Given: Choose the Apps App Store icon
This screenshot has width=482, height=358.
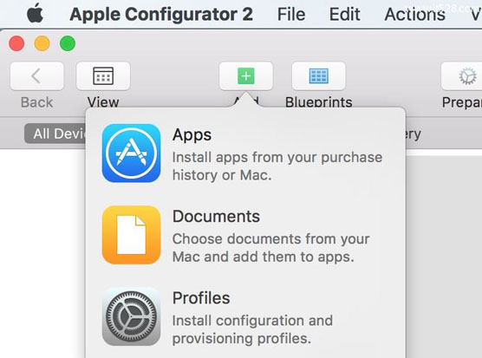Looking at the screenshot, I should click(x=131, y=153).
